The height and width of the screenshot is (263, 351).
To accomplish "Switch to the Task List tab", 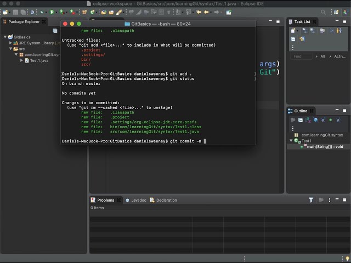I will 302,22.
